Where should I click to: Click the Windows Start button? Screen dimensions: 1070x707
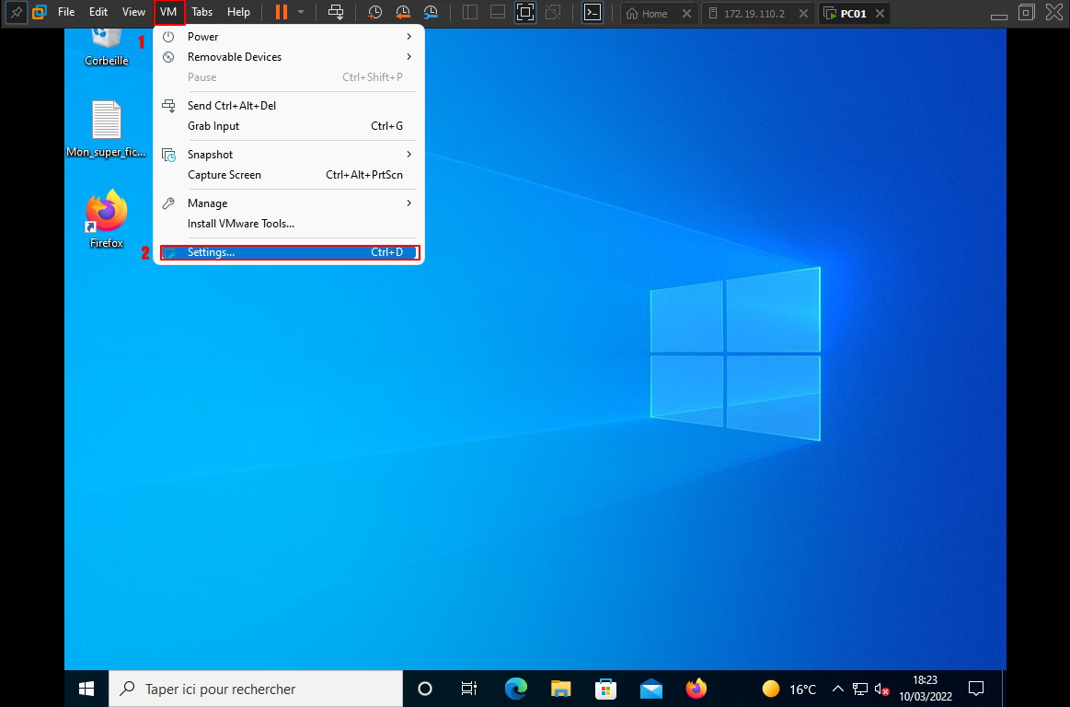[86, 689]
